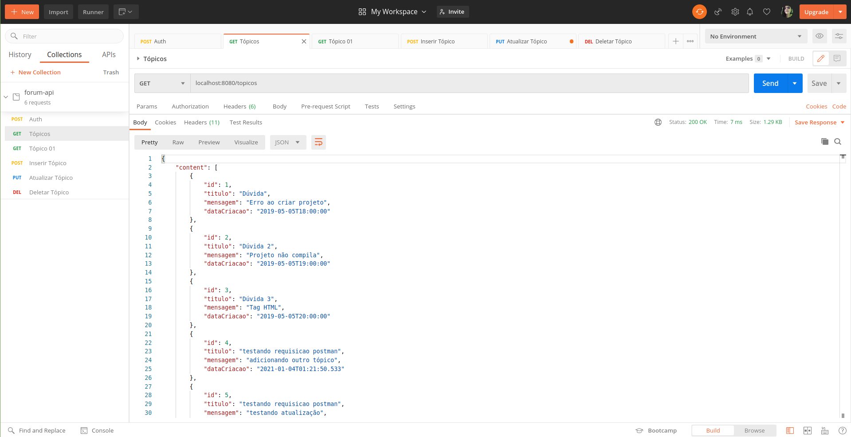Open the Save options dropdown arrow
The height and width of the screenshot is (437, 851).
pyautogui.click(x=839, y=83)
